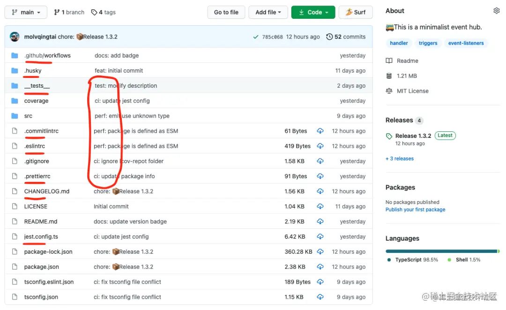Show the + 3 releases link
This screenshot has width=506, height=310.
click(x=400, y=159)
